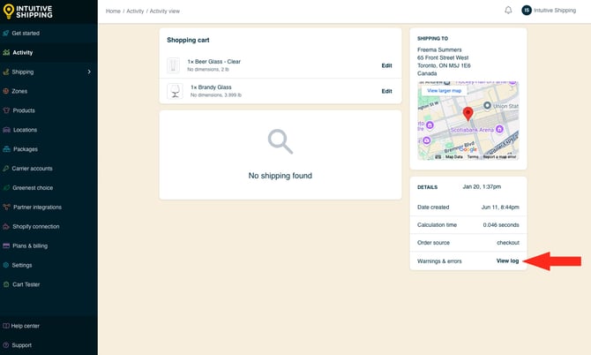
Task: Click the Brandy Glass product thumbnail
Action: click(175, 91)
